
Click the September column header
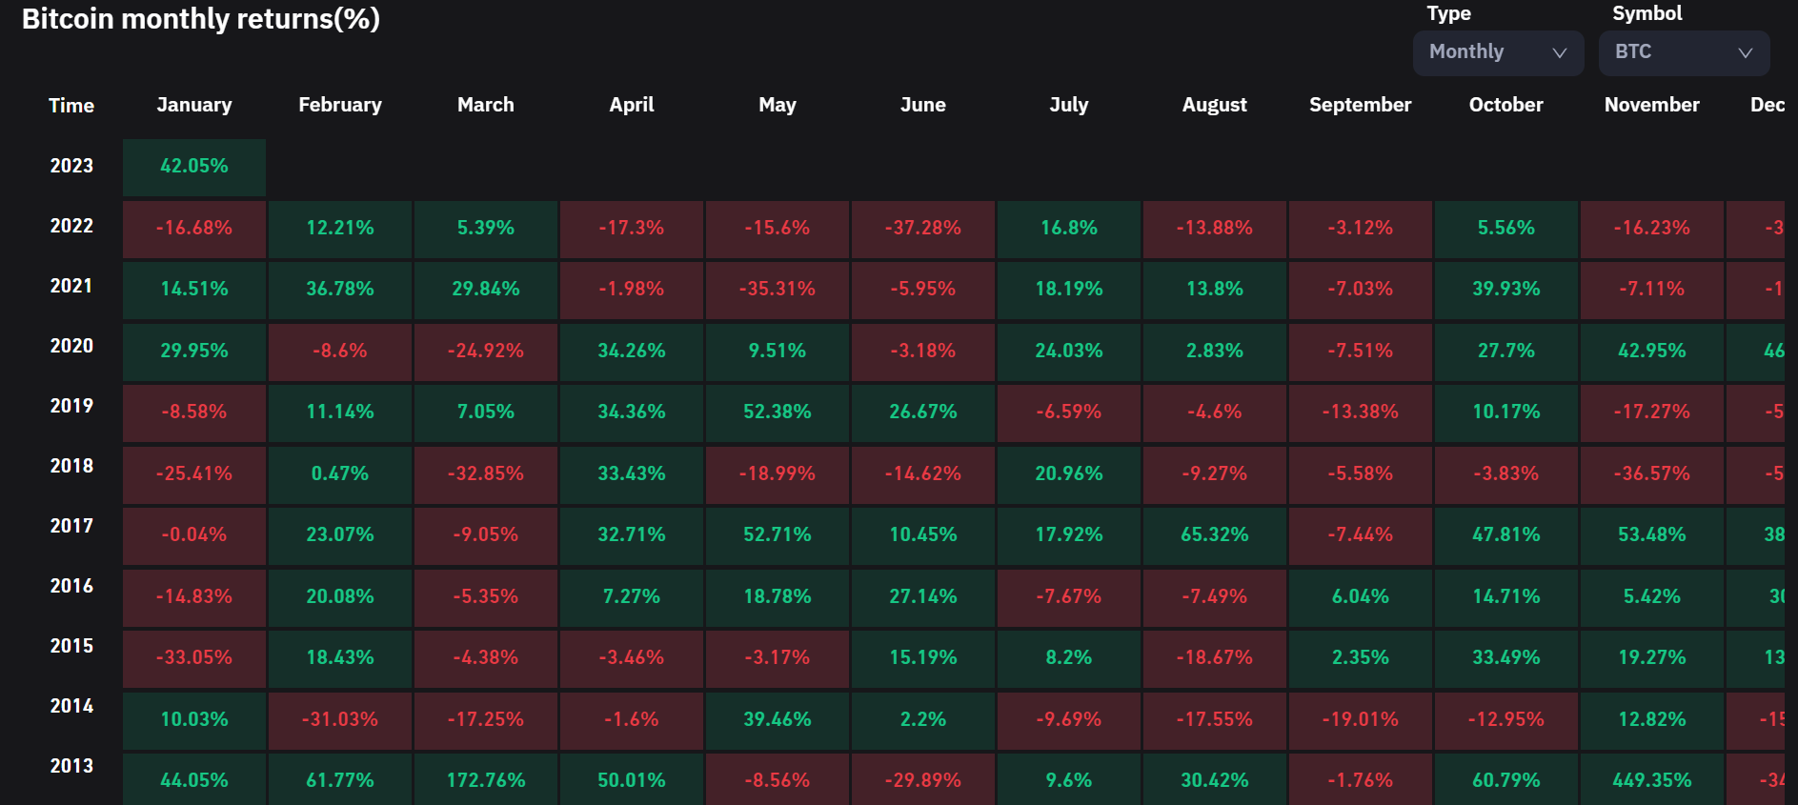(x=1360, y=105)
